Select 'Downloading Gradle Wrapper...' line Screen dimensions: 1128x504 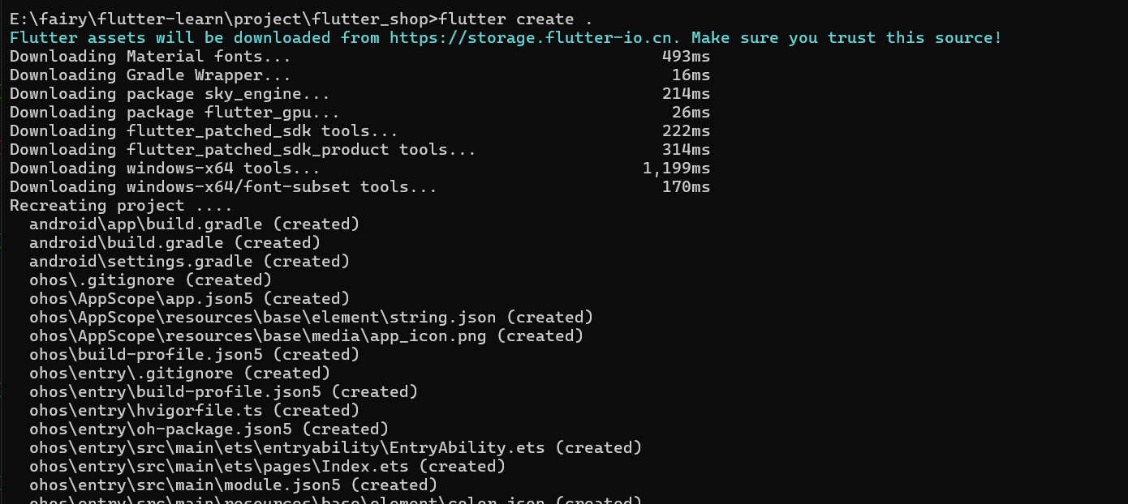[150, 75]
